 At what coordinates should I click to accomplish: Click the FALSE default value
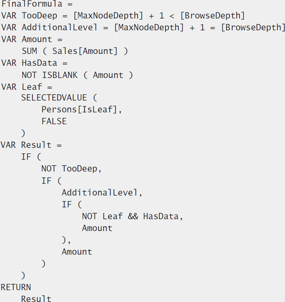tap(54, 121)
